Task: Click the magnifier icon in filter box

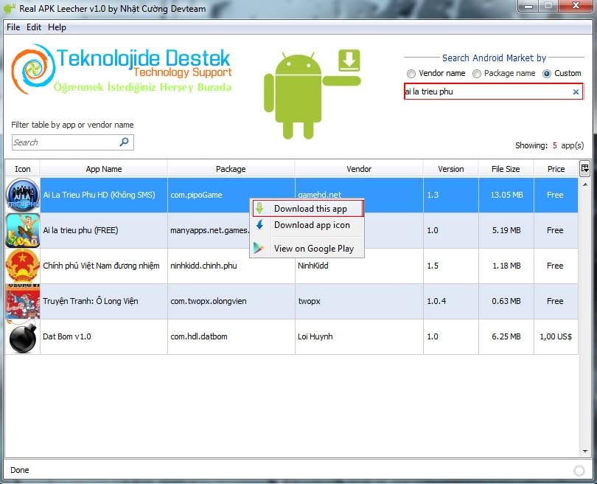Action: (124, 142)
